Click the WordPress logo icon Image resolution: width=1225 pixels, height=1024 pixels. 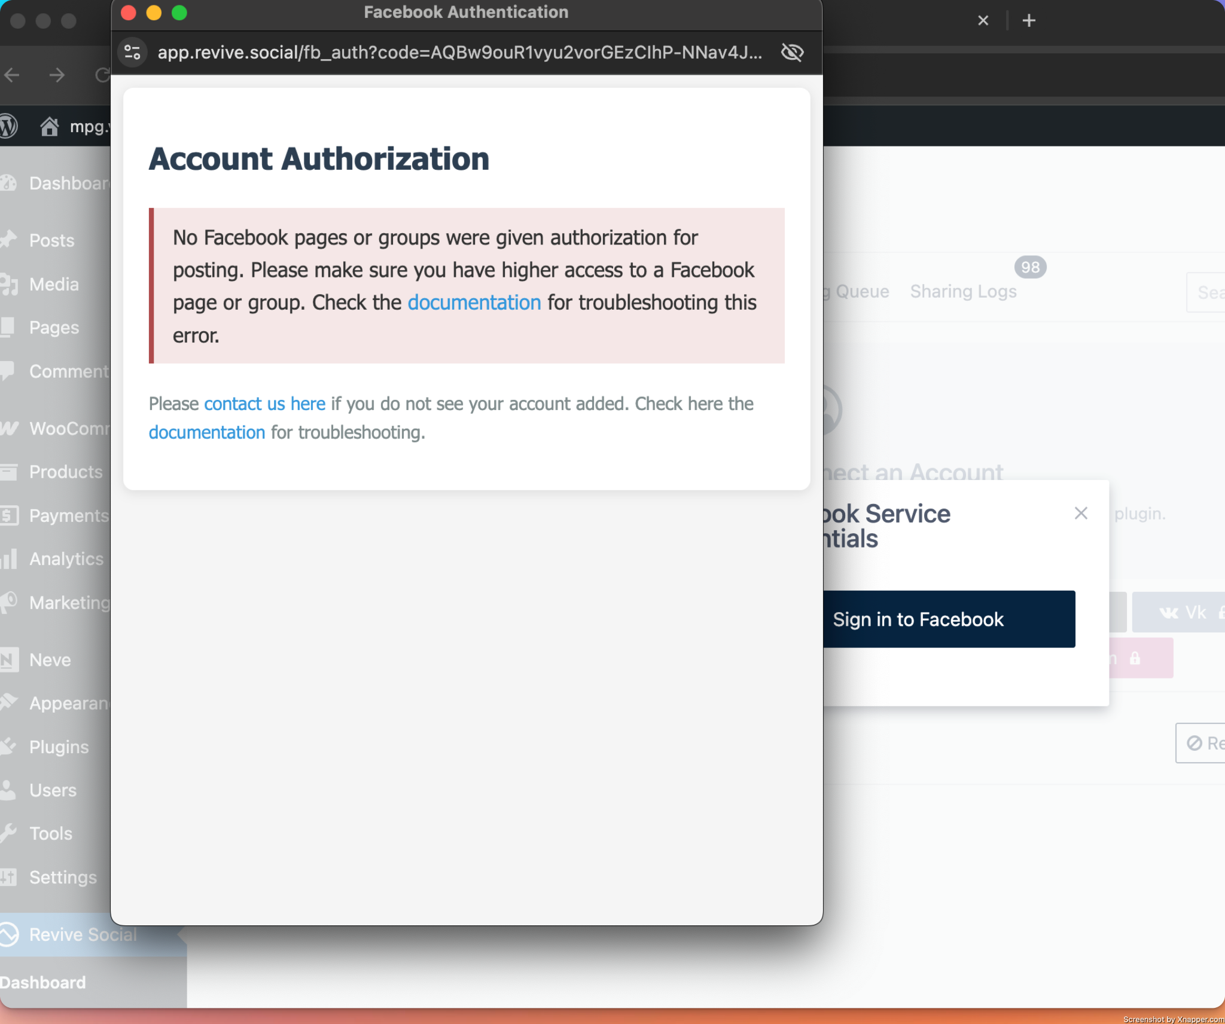coord(8,126)
